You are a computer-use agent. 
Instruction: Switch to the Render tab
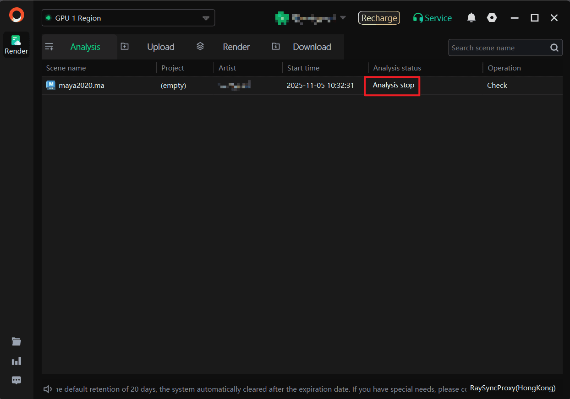point(236,47)
